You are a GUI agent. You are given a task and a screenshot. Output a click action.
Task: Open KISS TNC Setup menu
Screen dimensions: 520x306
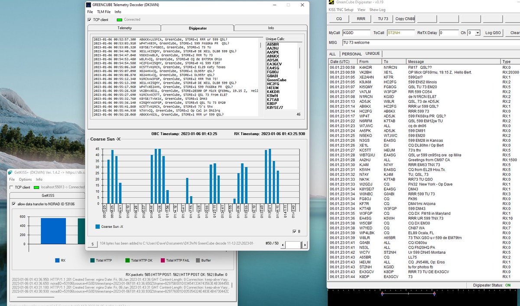click(x=341, y=10)
